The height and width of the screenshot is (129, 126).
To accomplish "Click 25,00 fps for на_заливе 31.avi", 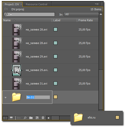I will click(x=84, y=83).
